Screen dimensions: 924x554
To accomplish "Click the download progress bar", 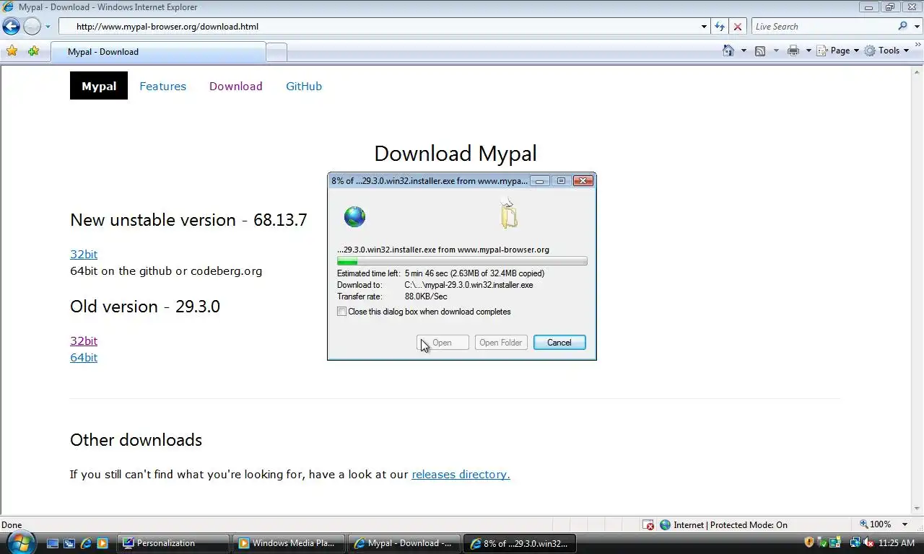I will point(462,261).
